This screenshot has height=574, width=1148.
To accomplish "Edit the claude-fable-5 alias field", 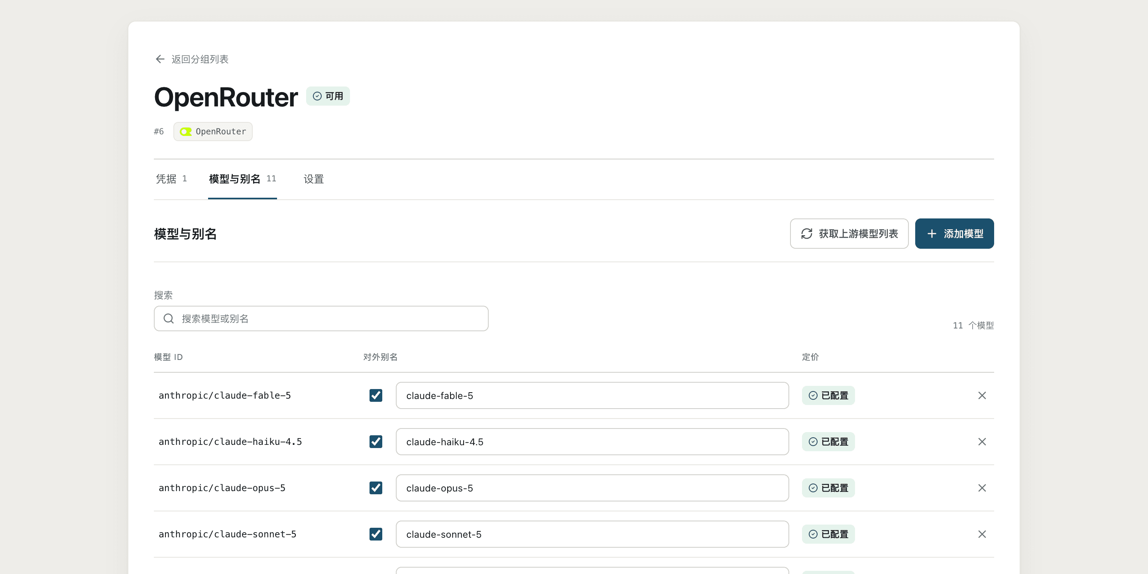I will click(592, 395).
